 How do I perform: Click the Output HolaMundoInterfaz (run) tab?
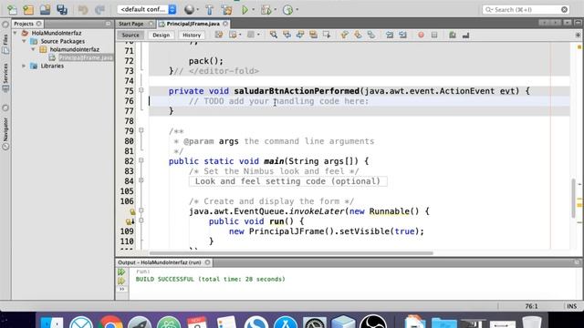click(160, 262)
